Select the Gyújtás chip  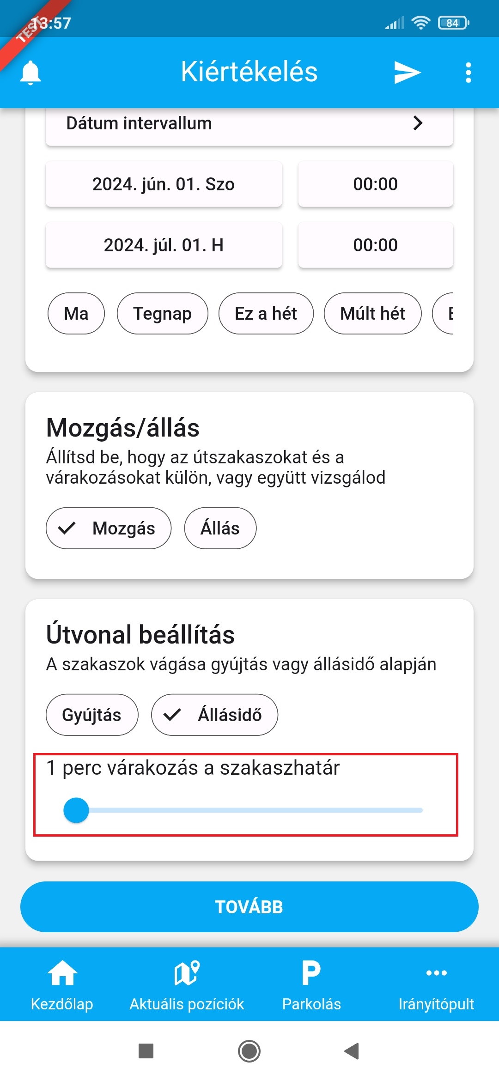coord(92,715)
